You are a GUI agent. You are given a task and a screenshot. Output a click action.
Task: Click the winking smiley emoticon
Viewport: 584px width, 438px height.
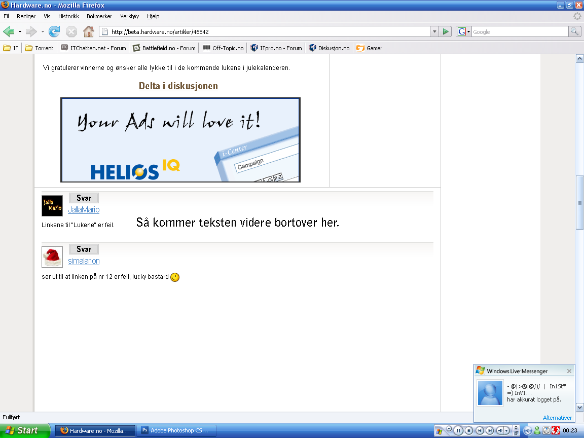pyautogui.click(x=175, y=277)
